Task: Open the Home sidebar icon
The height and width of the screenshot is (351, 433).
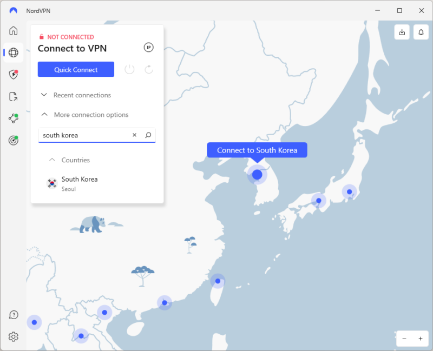Action: tap(13, 31)
